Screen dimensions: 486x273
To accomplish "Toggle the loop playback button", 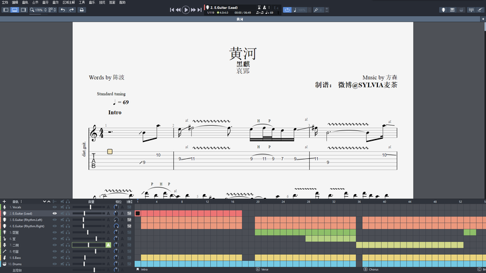I will coord(287,10).
